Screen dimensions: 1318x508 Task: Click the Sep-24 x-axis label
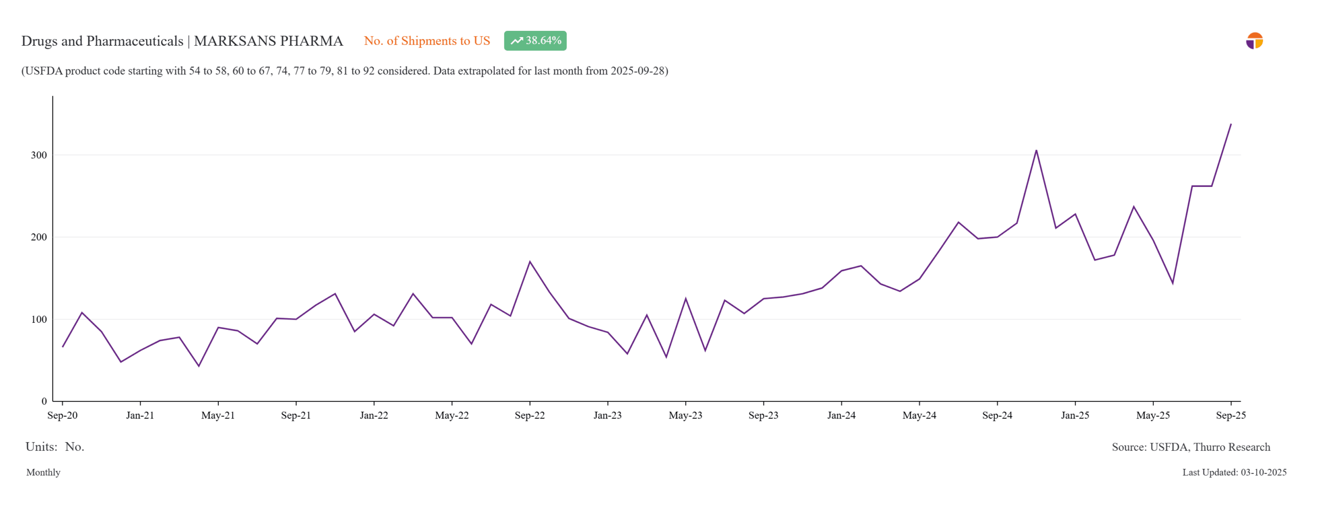pyautogui.click(x=997, y=415)
